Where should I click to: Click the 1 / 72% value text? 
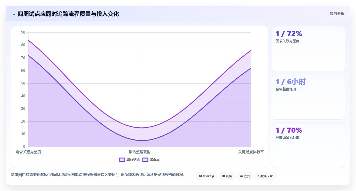pos(289,34)
